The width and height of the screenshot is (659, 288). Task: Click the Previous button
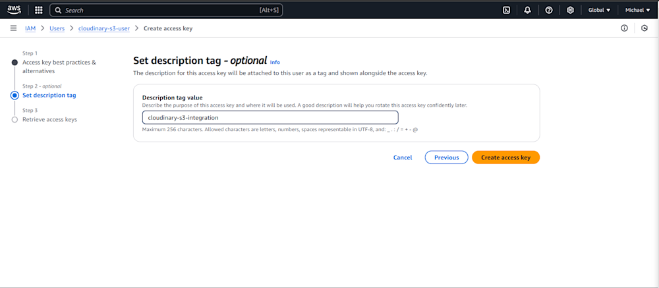(446, 158)
